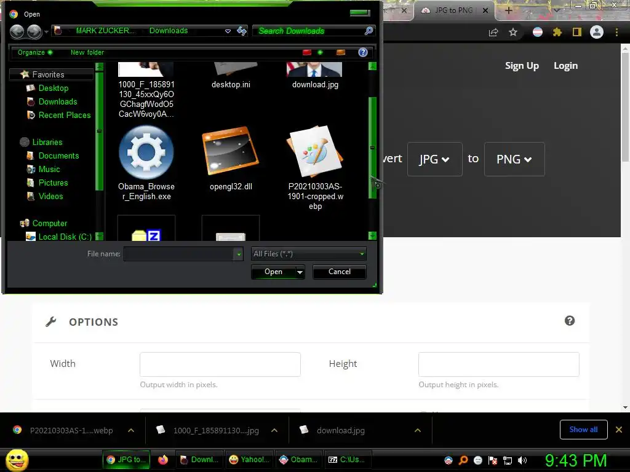The image size is (630, 472).
Task: Click MARK ZUCKER... in address bar
Action: (105, 31)
